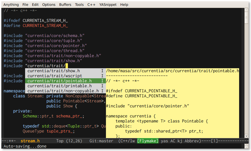The width and height of the screenshot is (251, 151).
Task: Click kj indicator in mode line
Action: pyautogui.click(x=180, y=141)
